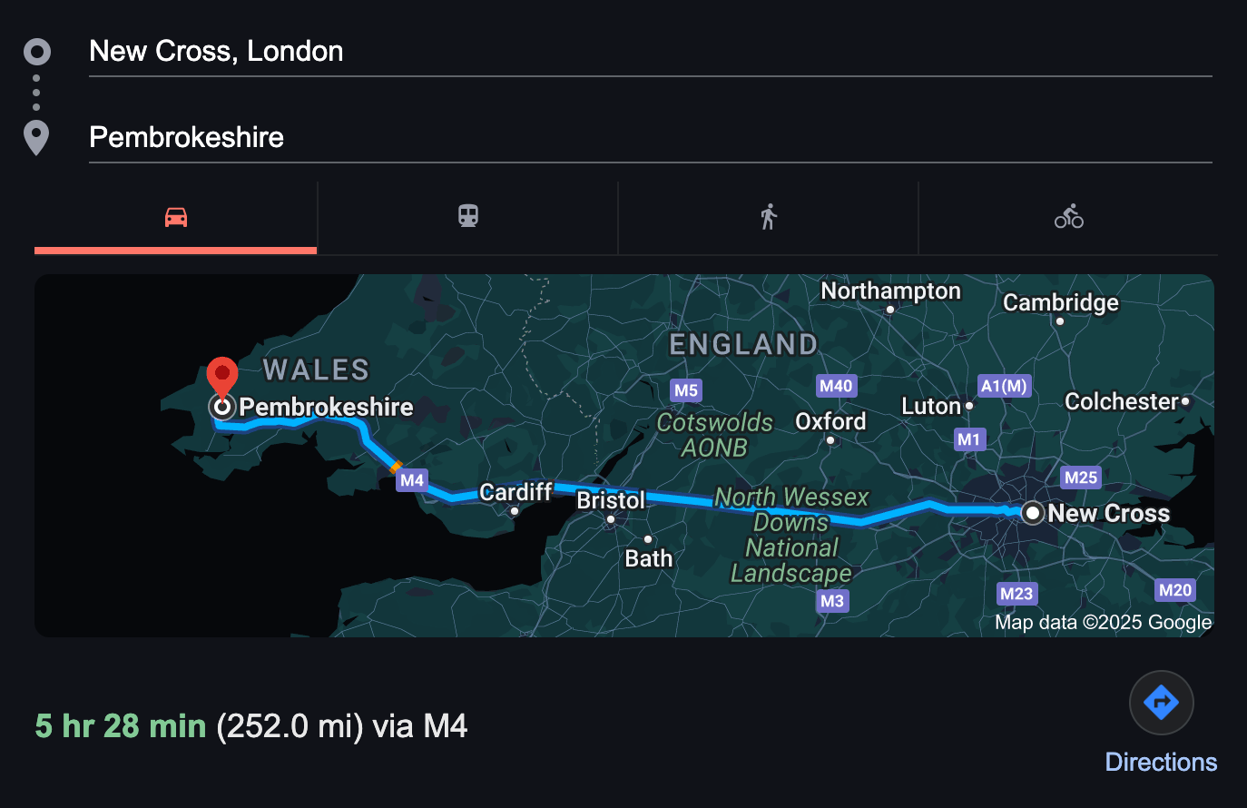Click the blue Directions arrow icon
The width and height of the screenshot is (1247, 808).
(x=1161, y=702)
